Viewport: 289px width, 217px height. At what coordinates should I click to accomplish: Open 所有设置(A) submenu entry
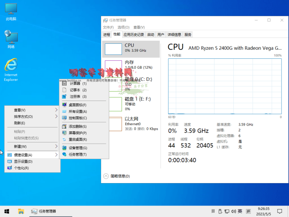(84, 112)
